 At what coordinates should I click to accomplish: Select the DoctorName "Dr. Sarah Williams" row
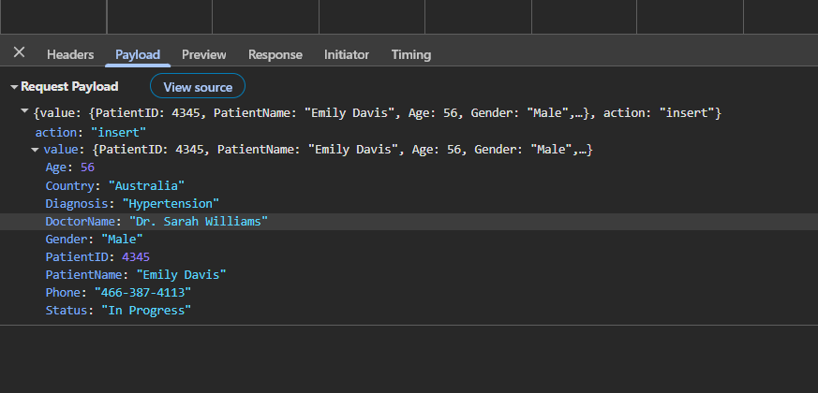409,222
